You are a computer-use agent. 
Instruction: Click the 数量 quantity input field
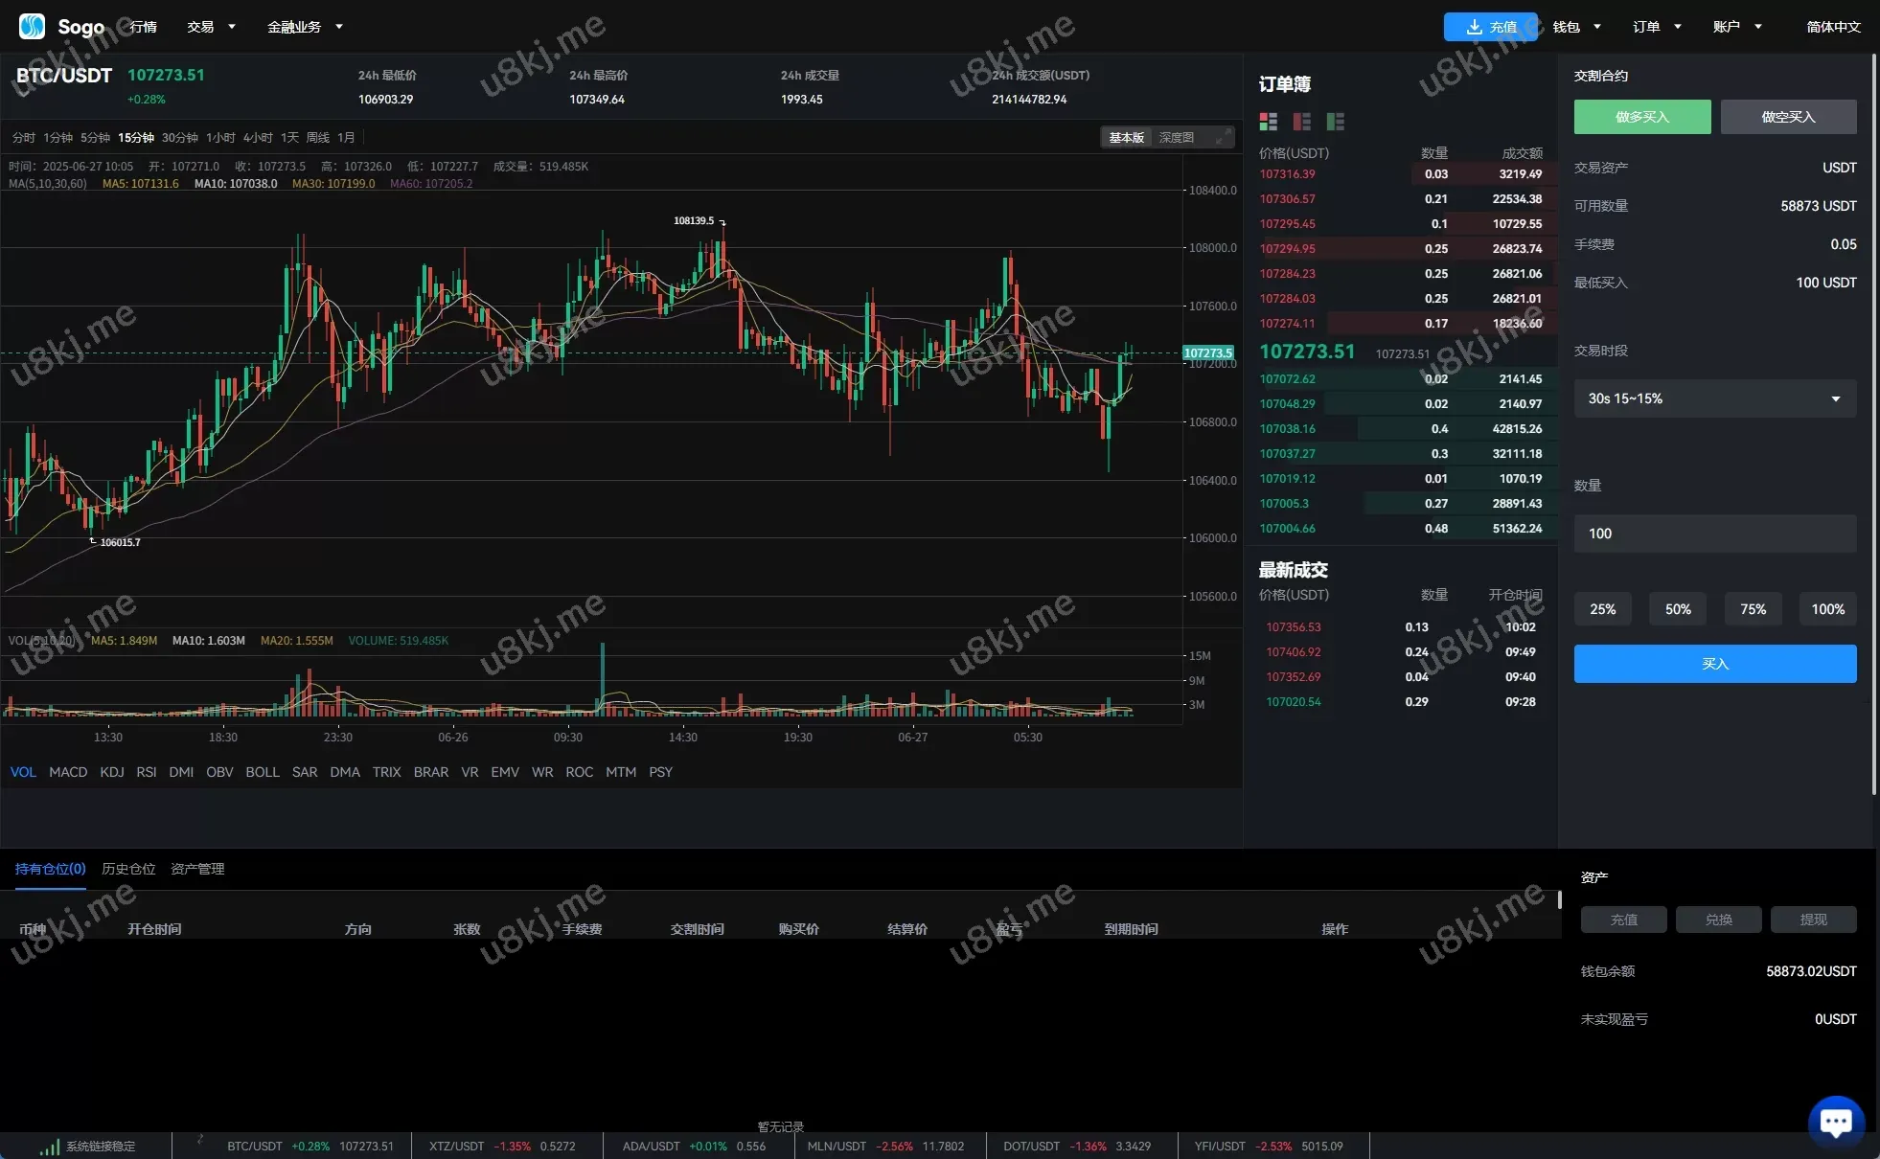(1714, 534)
